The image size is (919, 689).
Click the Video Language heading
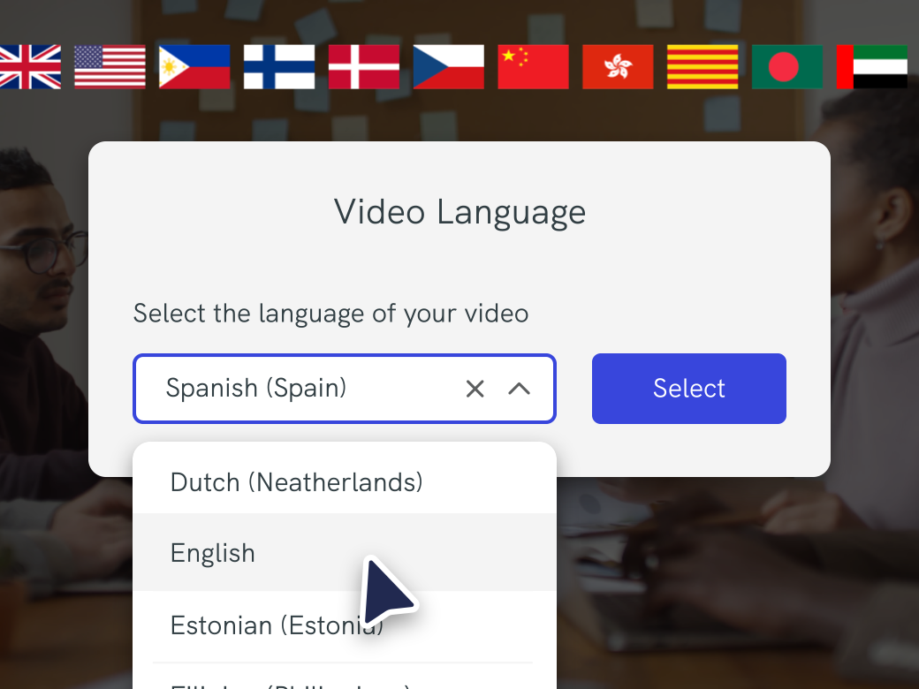pyautogui.click(x=459, y=213)
